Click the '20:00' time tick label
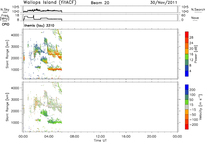This screenshot has height=142, width=205. pos(151,137)
